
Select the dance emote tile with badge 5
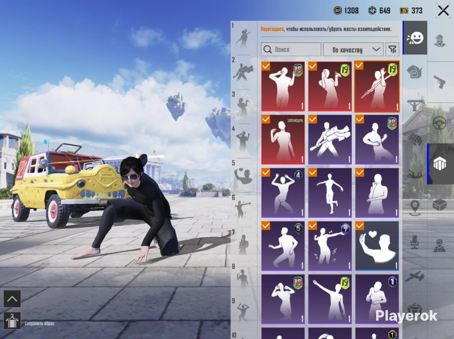pyautogui.click(x=283, y=246)
